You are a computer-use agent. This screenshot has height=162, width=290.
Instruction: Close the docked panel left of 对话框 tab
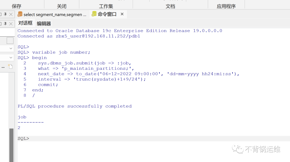(11, 24)
